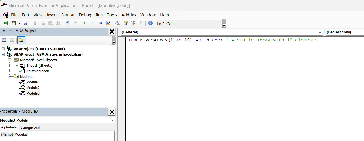The image size is (364, 141).
Task: Collapse the Modules folder
Action: coord(10,77)
